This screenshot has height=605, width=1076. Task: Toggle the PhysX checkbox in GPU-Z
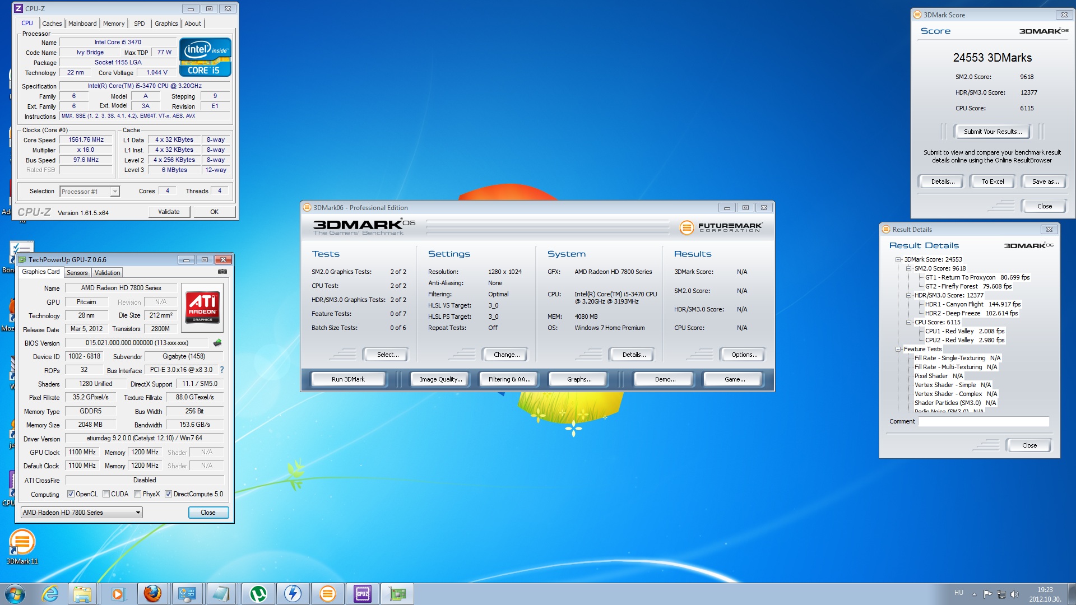(x=137, y=494)
